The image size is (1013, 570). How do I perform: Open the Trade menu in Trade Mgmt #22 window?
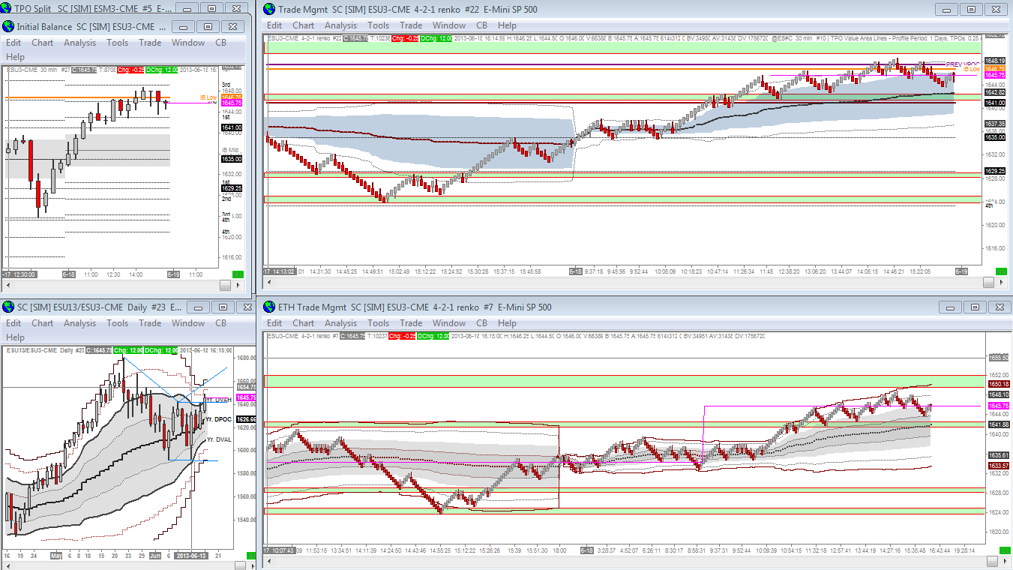(x=411, y=25)
